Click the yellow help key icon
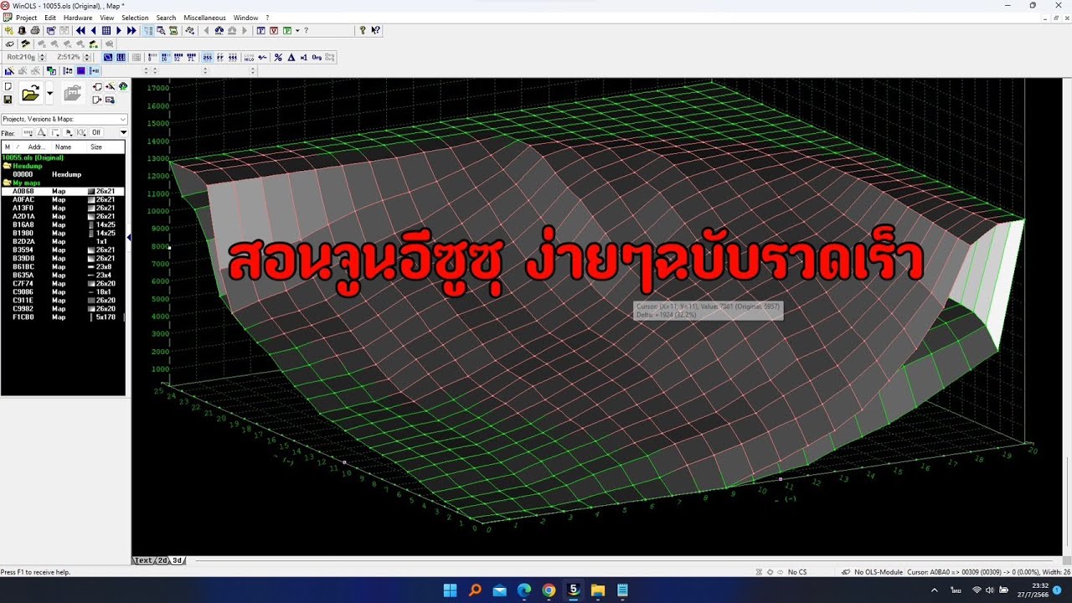Screen dimensions: 1072x603 pyautogui.click(x=363, y=30)
